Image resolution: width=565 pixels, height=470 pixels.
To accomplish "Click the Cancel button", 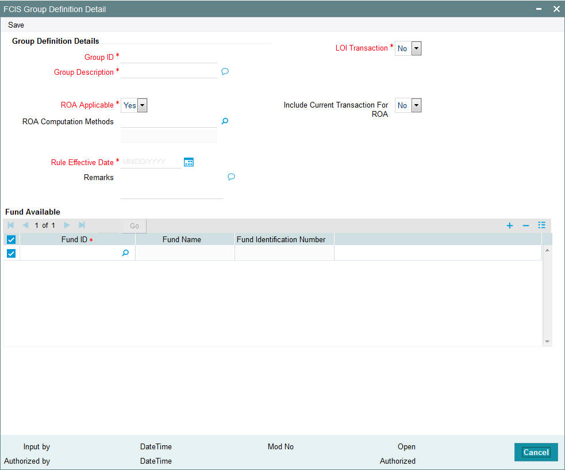I will click(536, 452).
